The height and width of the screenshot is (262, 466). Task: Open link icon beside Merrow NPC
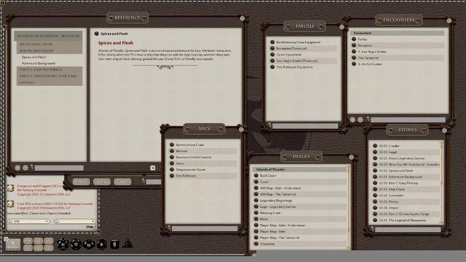click(172, 151)
